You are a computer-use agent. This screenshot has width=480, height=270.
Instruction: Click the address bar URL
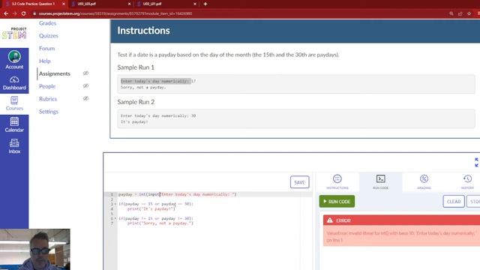(115, 13)
